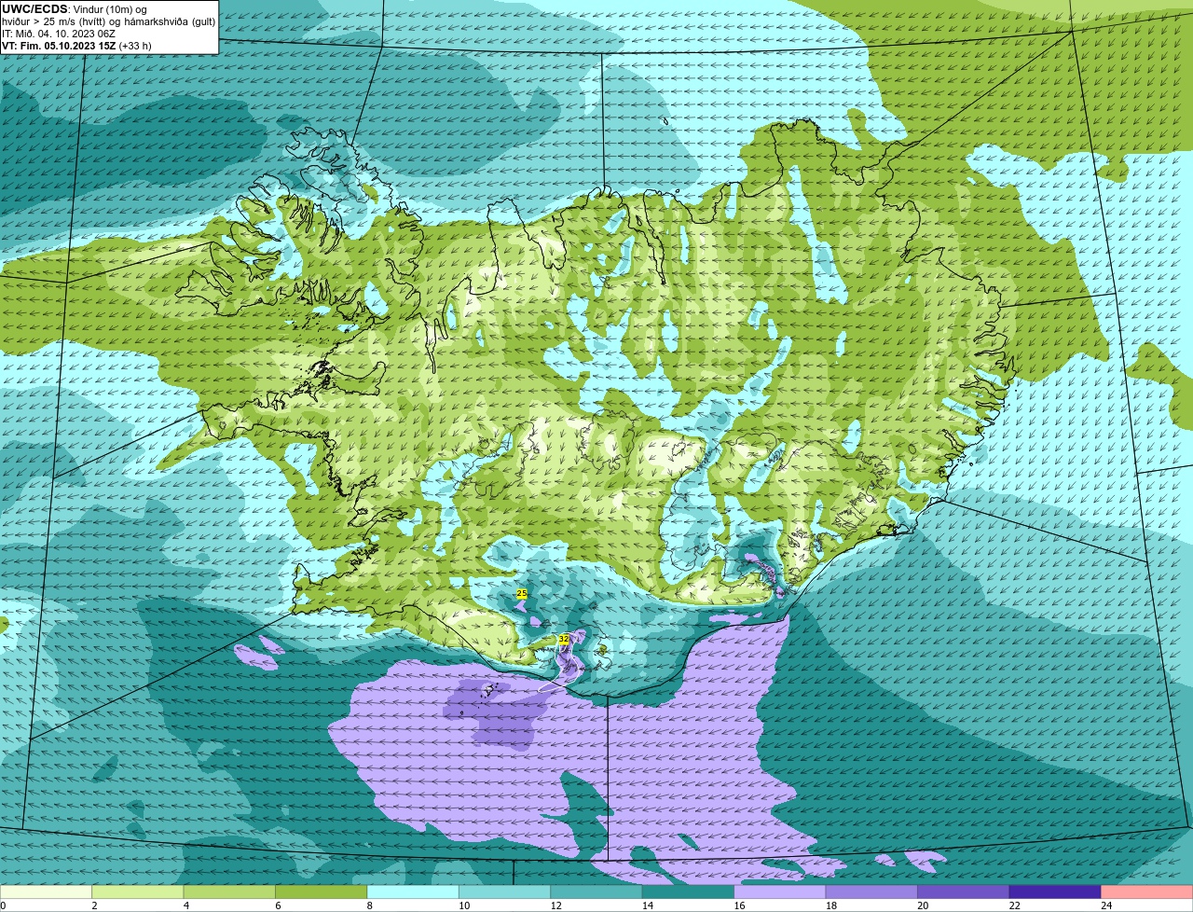1193x912 pixels.
Task: Click the yellow gust marker labeled 25
Action: [x=522, y=593]
